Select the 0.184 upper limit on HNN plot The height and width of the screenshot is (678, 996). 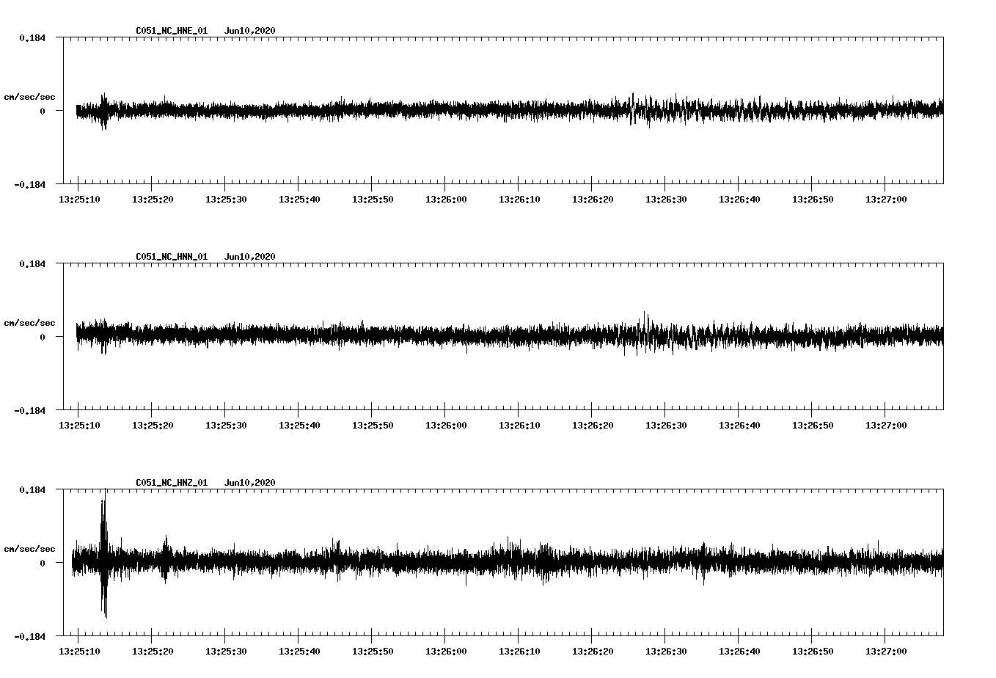pos(32,263)
